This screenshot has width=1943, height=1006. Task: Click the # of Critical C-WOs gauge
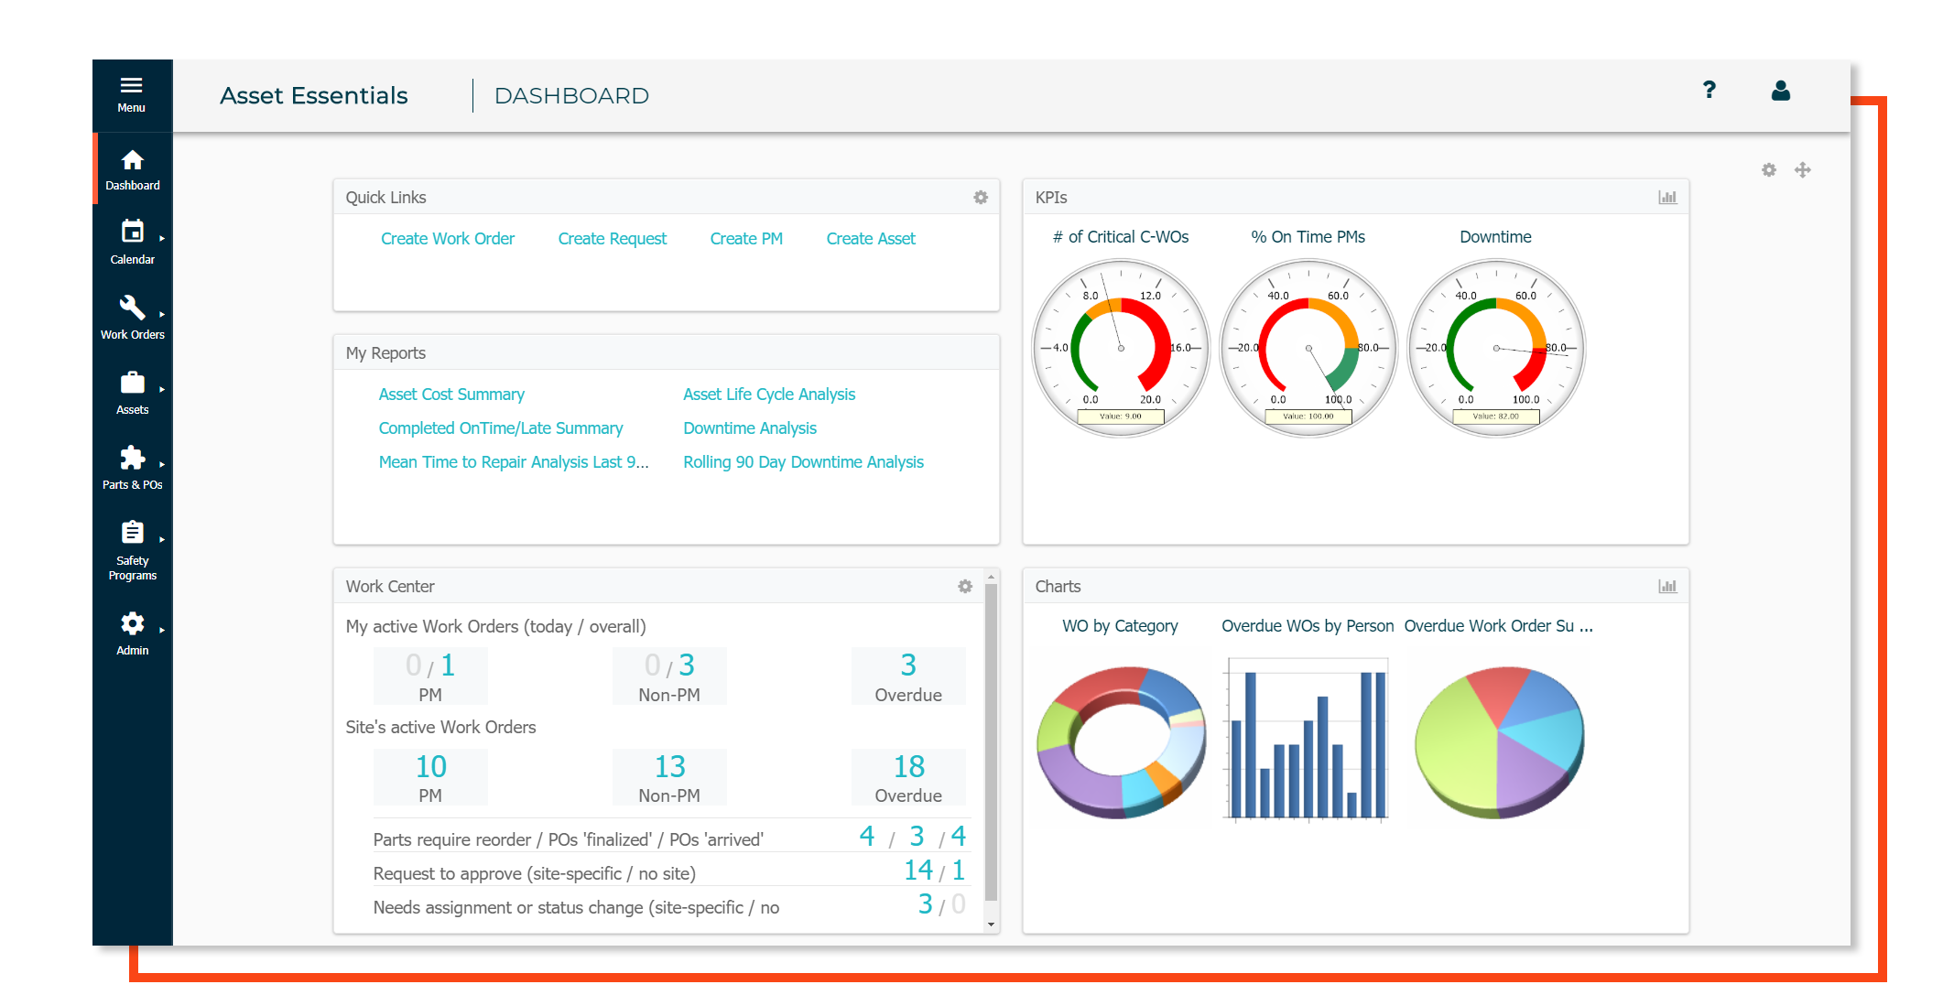[1121, 348]
